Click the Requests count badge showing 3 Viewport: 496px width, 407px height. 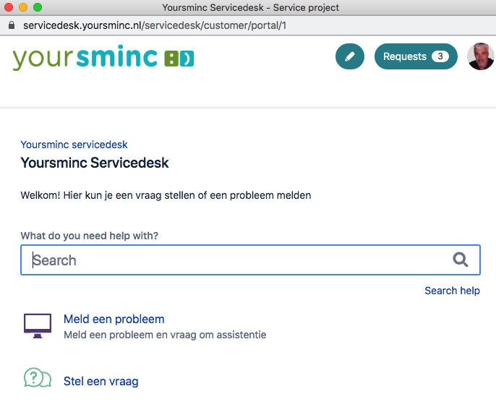(440, 56)
